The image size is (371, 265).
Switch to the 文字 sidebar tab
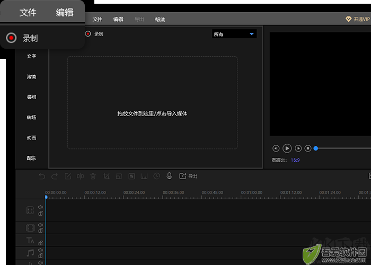coord(31,56)
